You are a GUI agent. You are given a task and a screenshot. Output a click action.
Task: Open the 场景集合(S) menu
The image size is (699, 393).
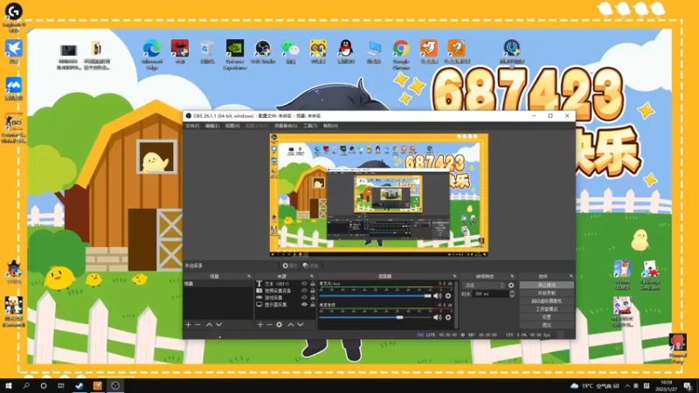tap(286, 126)
